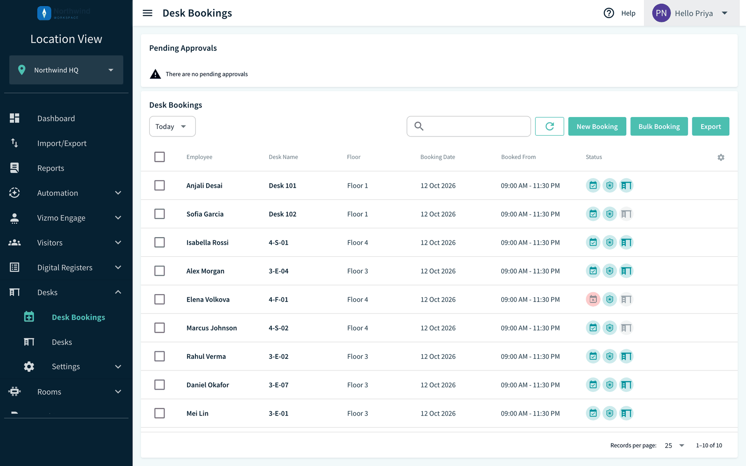Click the Help question mark icon
746x466 pixels.
(x=609, y=13)
